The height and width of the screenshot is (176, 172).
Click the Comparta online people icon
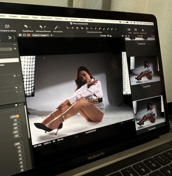pyautogui.click(x=7, y=26)
